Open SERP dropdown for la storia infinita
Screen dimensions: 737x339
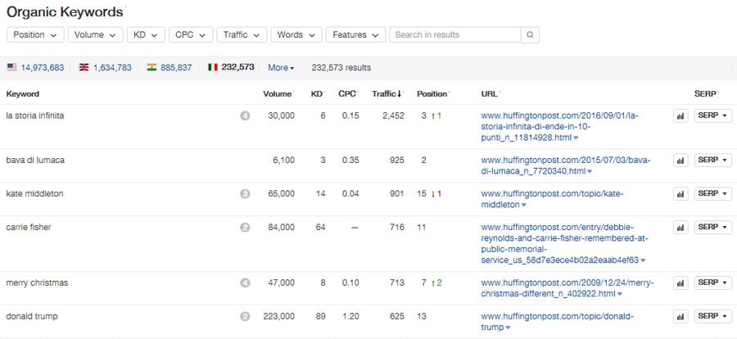pyautogui.click(x=712, y=115)
